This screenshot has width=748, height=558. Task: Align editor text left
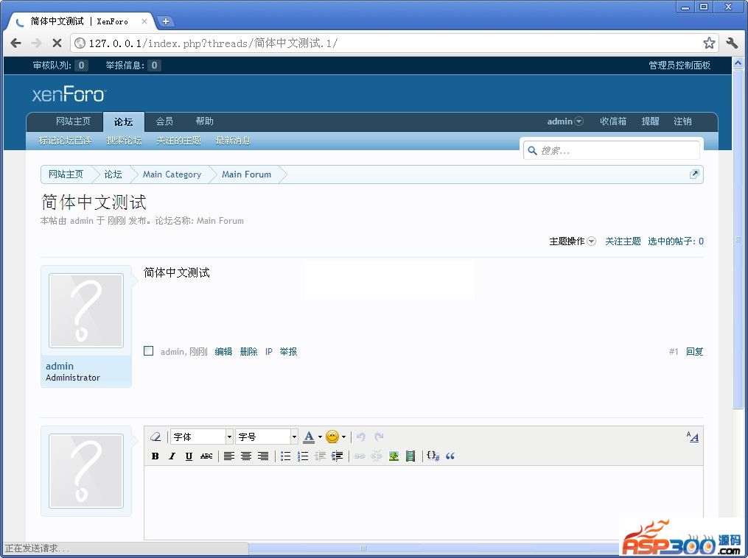click(229, 456)
